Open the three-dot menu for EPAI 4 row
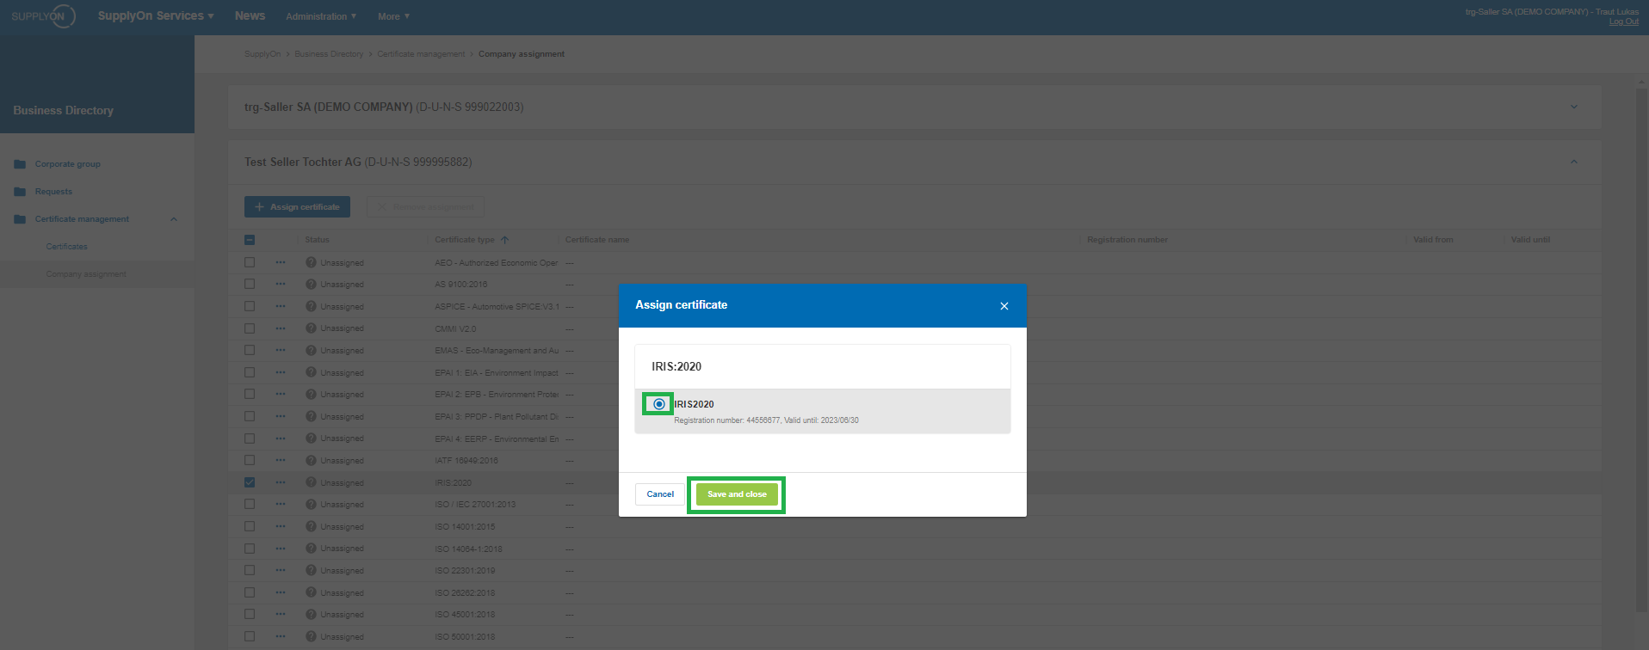The width and height of the screenshot is (1649, 650). [281, 438]
